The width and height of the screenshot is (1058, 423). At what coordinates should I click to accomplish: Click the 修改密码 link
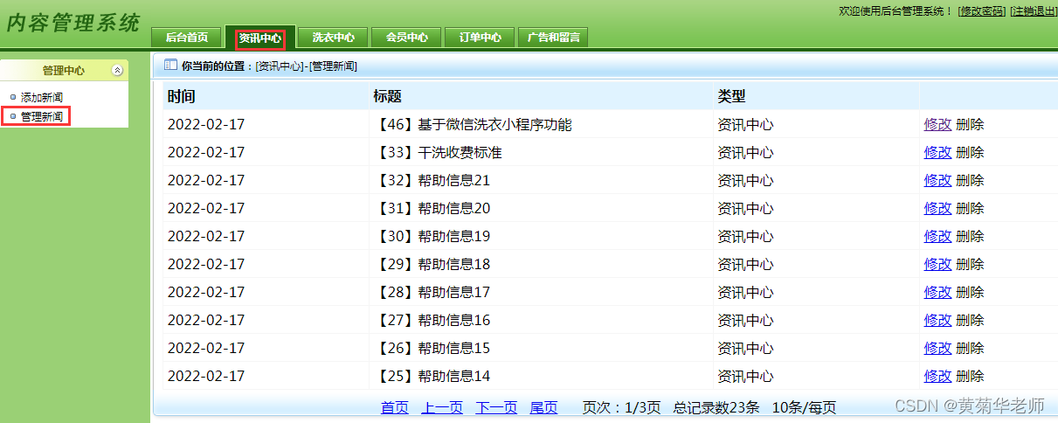[x=981, y=10]
